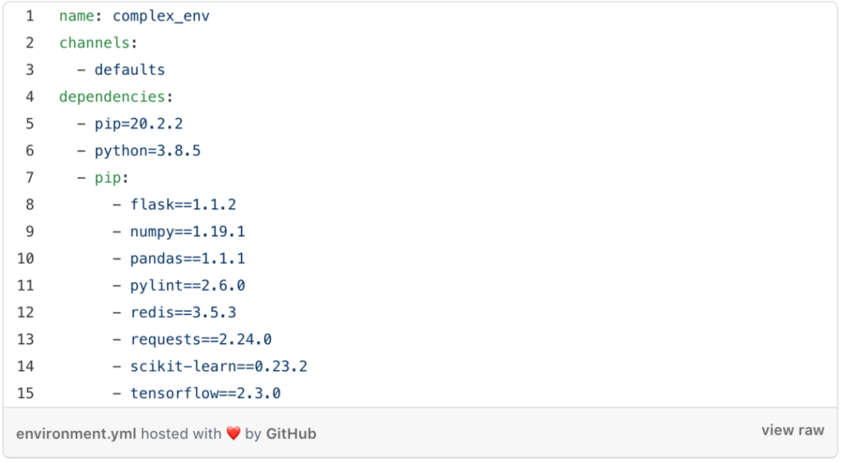Click the pandas==1.1.1 entry
Screen dimensions: 842x462
pyautogui.click(x=187, y=258)
